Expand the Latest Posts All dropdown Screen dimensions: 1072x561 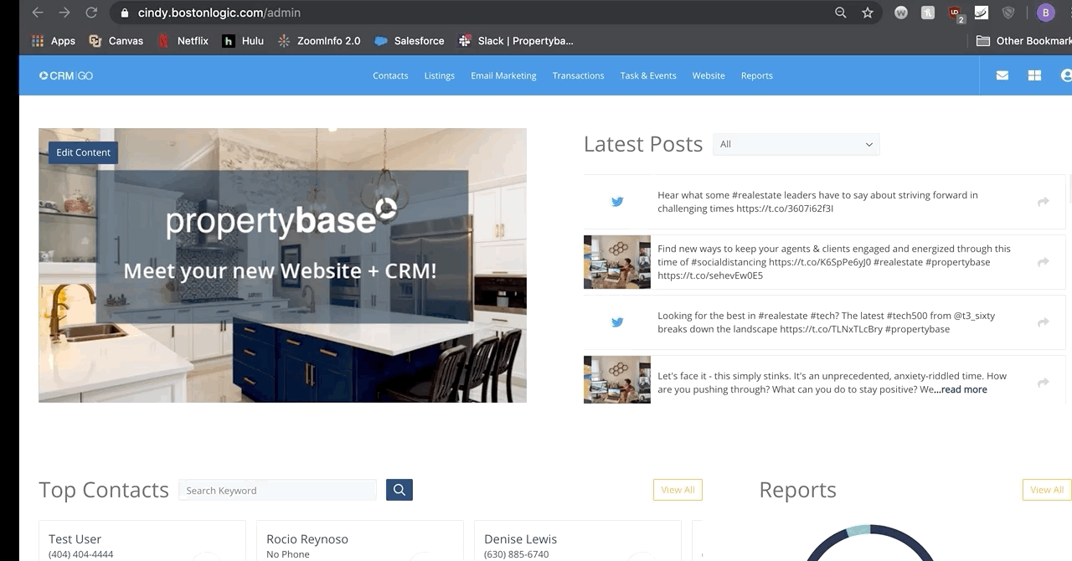point(796,144)
